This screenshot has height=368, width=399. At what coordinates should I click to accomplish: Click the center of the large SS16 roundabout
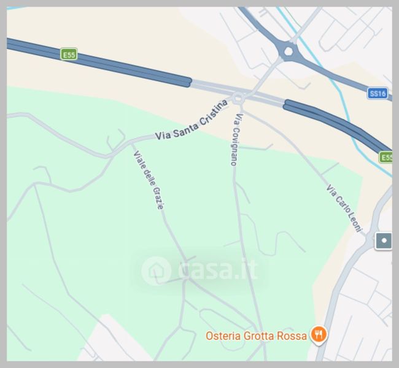[x=288, y=51]
